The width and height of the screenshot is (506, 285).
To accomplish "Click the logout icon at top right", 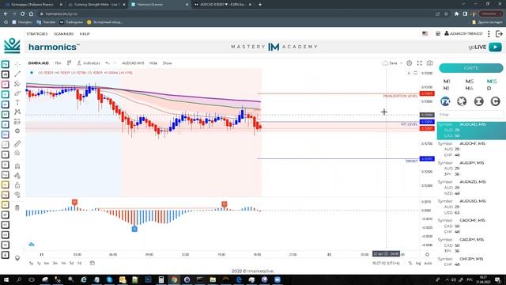I will tap(499, 34).
